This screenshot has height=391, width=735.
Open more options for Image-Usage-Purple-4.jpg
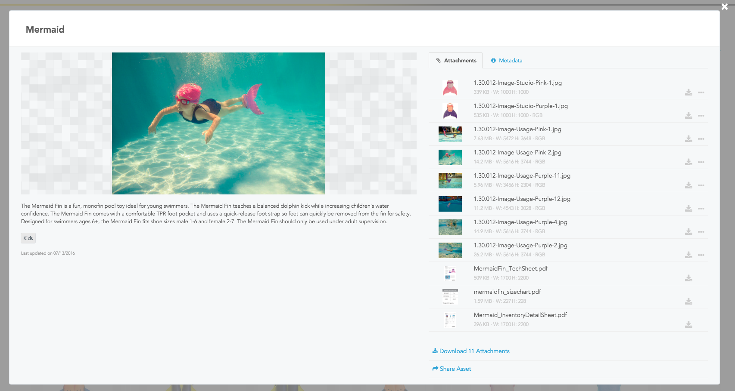pos(701,232)
